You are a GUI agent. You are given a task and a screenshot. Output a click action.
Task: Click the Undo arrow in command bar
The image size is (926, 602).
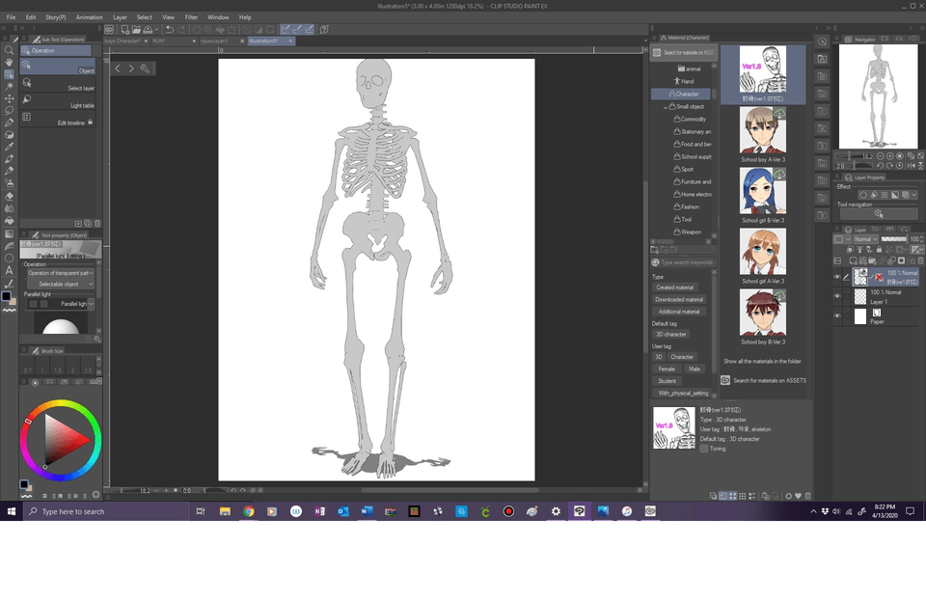170,30
